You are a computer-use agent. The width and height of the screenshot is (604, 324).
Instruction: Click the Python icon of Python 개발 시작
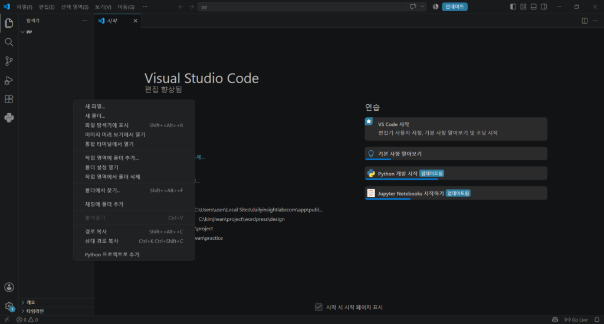pos(371,174)
